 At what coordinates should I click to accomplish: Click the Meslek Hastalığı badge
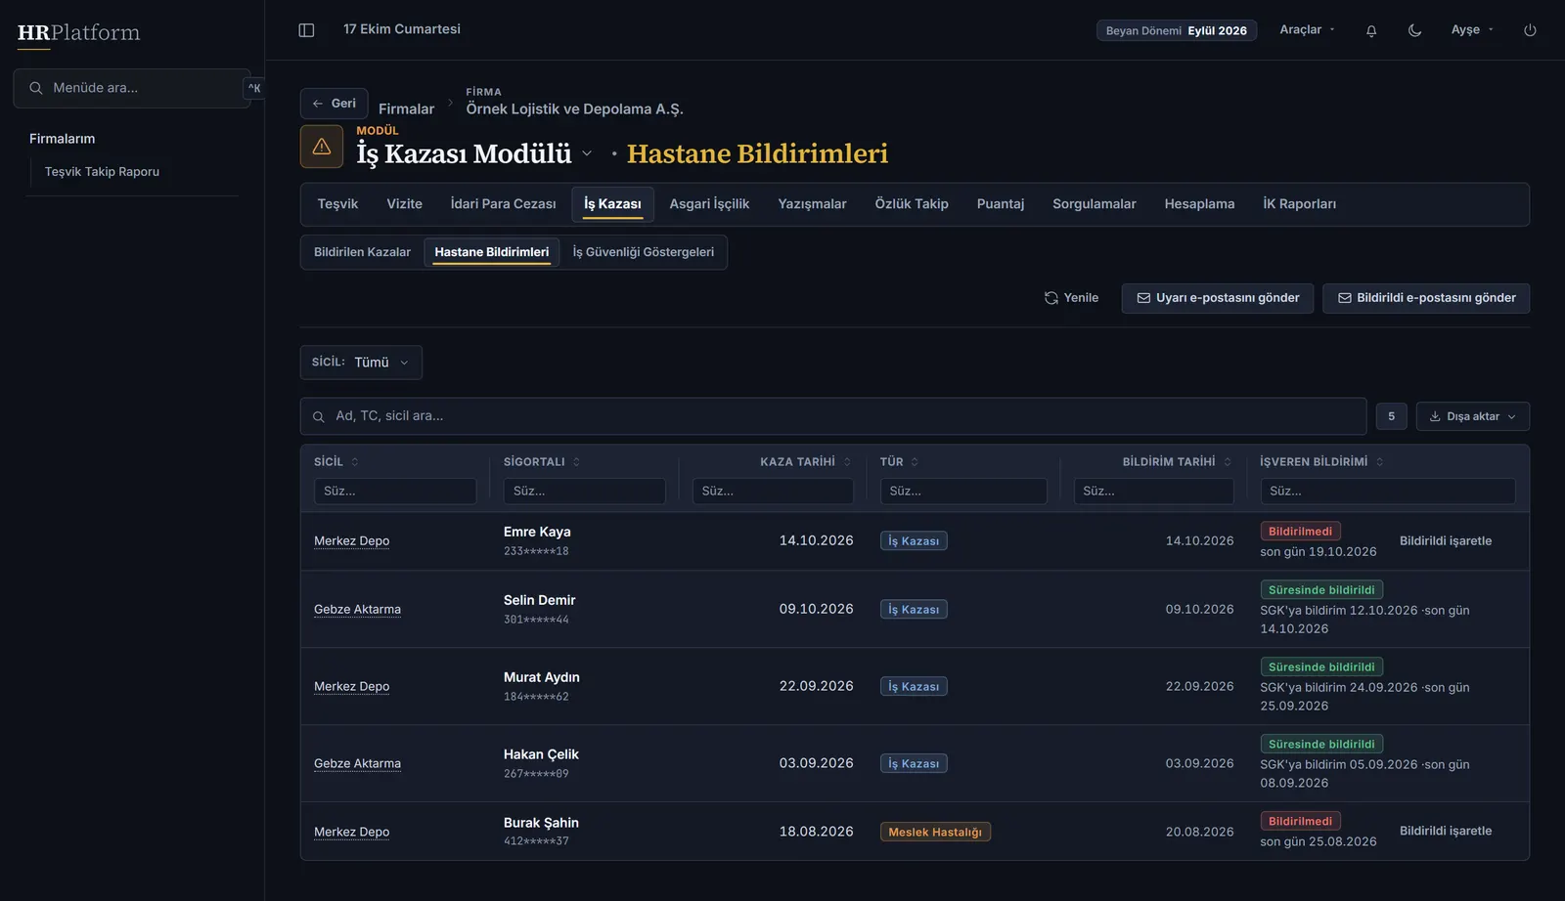point(935,833)
